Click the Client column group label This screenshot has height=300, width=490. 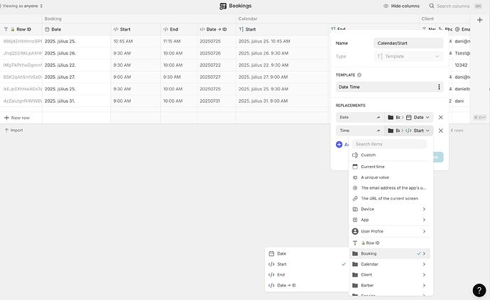[428, 18]
